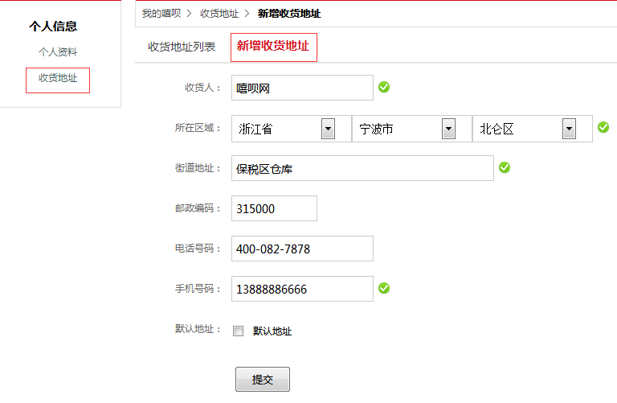Image resolution: width=617 pixels, height=403 pixels.
Task: Click green checkmark beside 收货人 field
Action: [384, 87]
